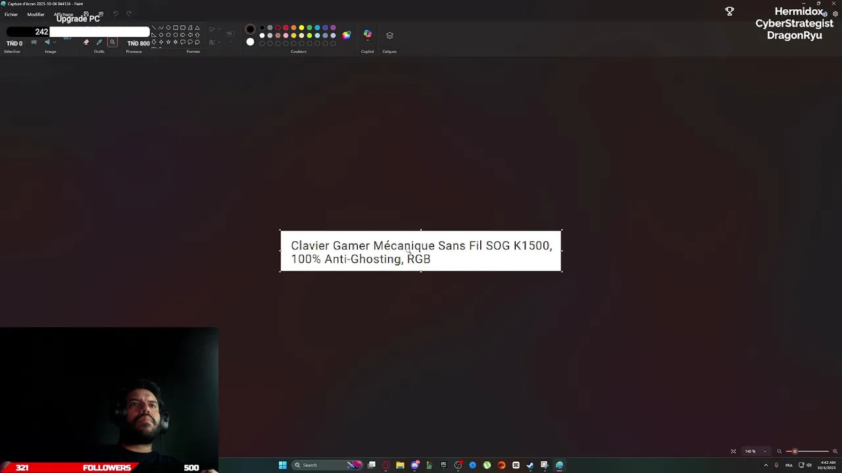Select the Color picker eyedropper tool

pos(99,42)
